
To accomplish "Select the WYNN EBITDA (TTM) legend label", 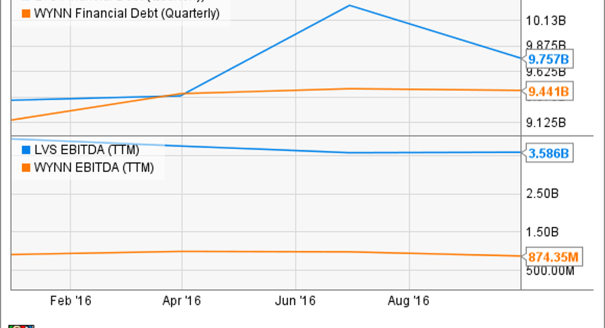I will (94, 168).
